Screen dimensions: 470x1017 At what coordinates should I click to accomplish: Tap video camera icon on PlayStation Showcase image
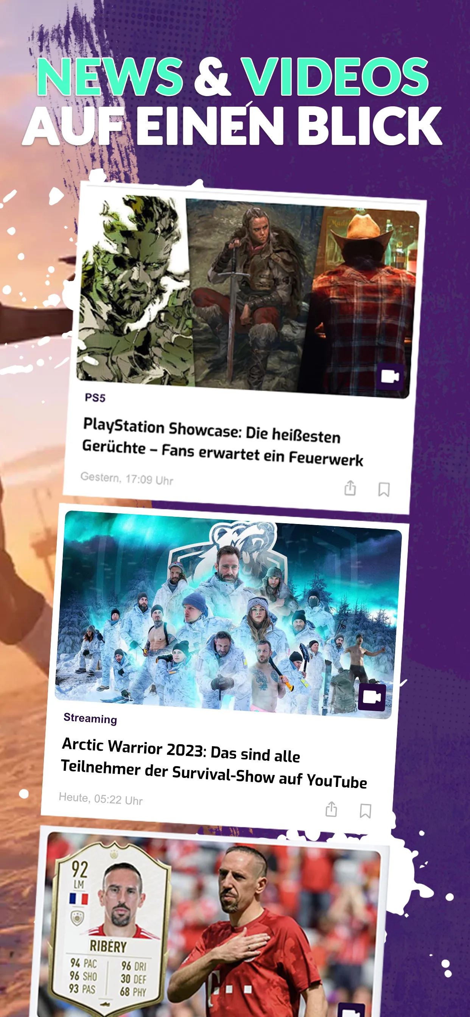[x=390, y=376]
